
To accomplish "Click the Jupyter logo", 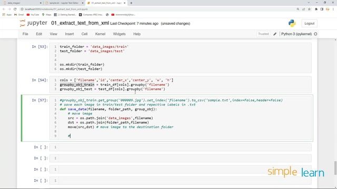I will click(33, 23).
